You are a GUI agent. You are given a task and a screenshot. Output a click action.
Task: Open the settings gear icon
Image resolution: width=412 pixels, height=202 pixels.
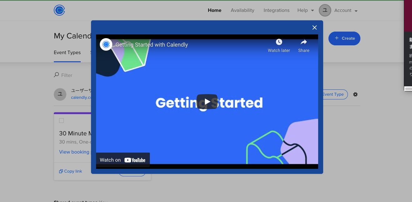pyautogui.click(x=355, y=94)
